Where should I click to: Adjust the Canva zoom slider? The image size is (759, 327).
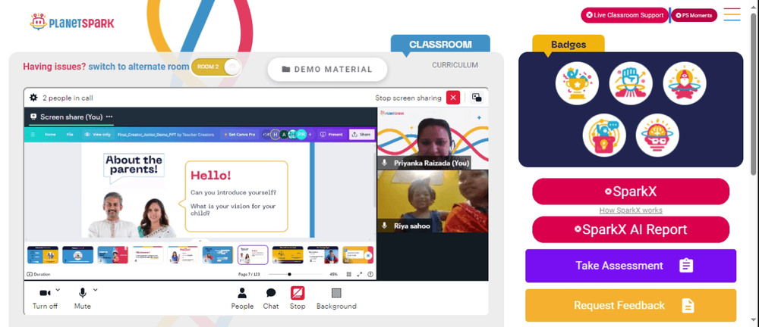(295, 274)
